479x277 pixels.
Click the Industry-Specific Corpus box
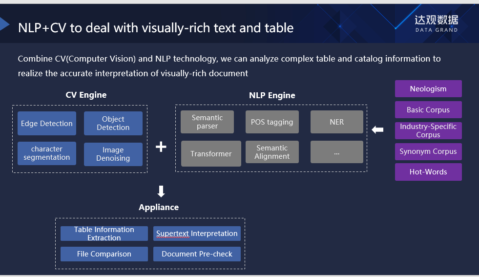pyautogui.click(x=428, y=130)
